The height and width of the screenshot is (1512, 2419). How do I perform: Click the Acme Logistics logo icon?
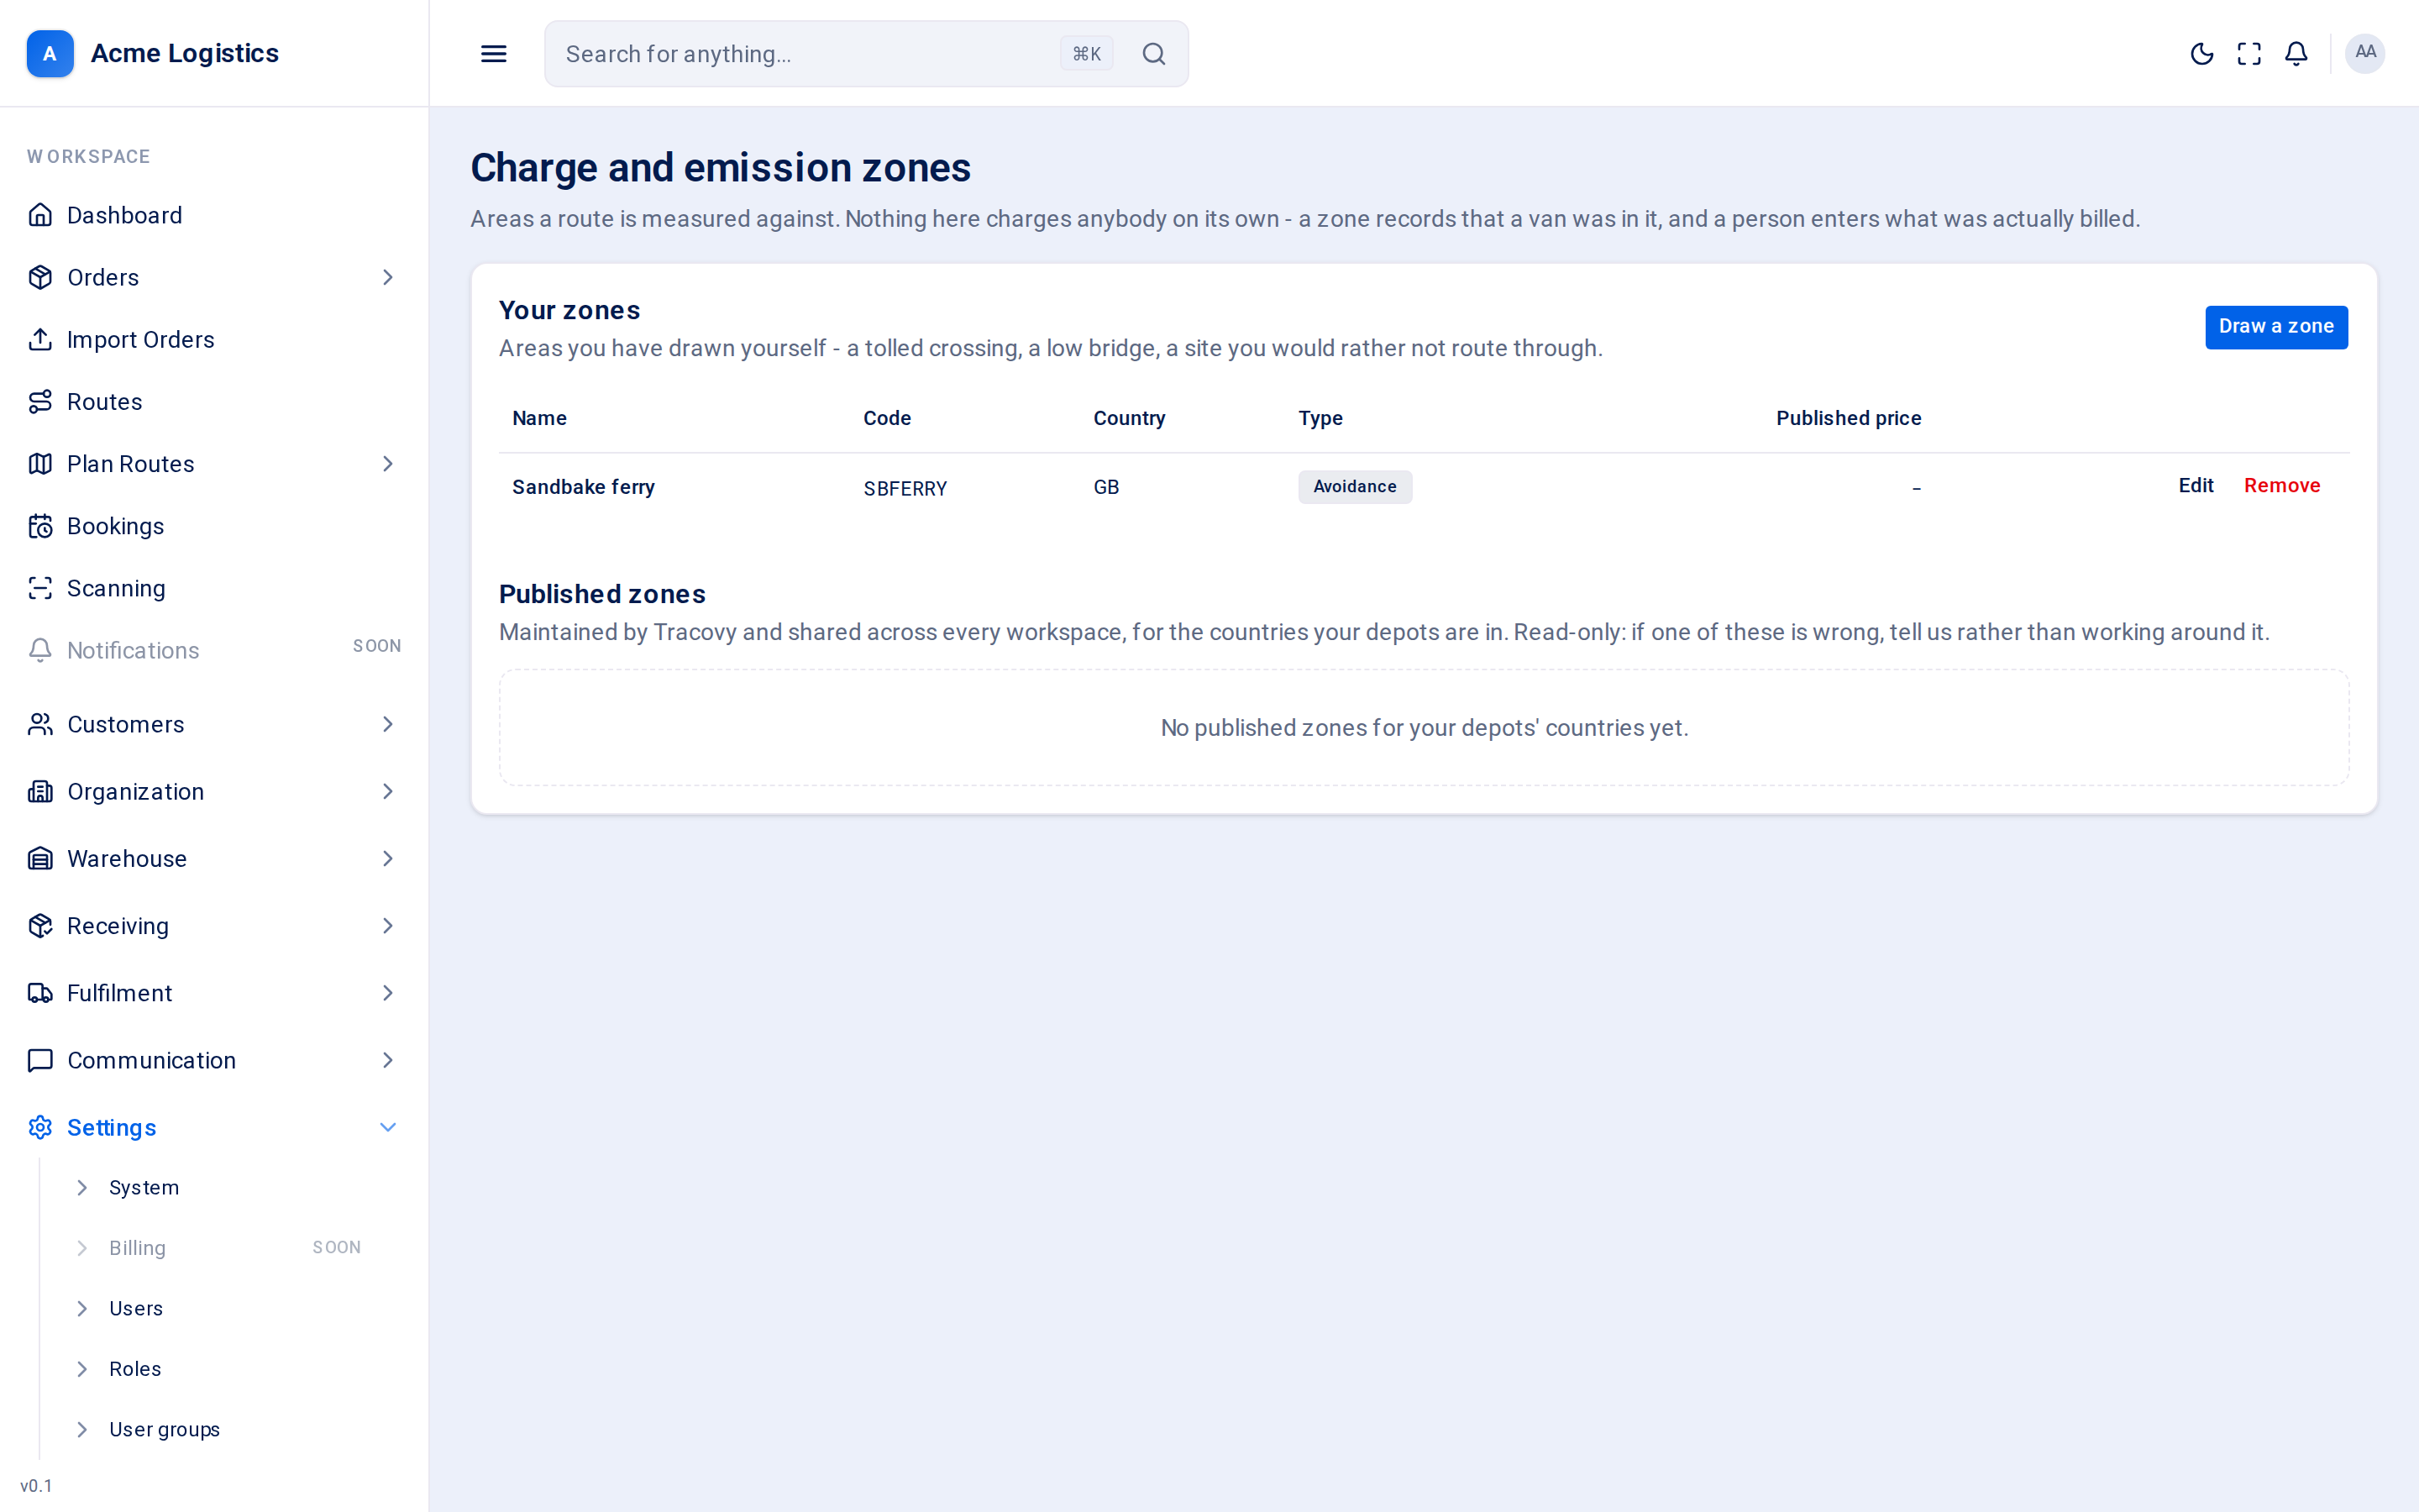pos(50,54)
